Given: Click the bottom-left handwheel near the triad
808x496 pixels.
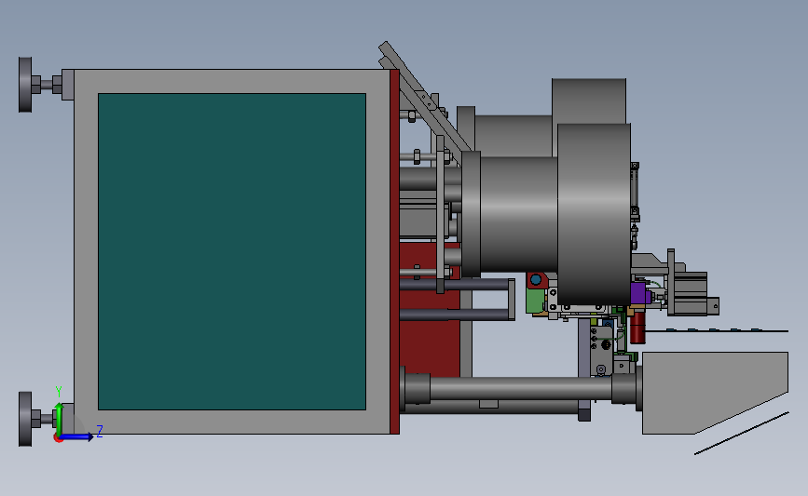Looking at the screenshot, I should tap(25, 419).
